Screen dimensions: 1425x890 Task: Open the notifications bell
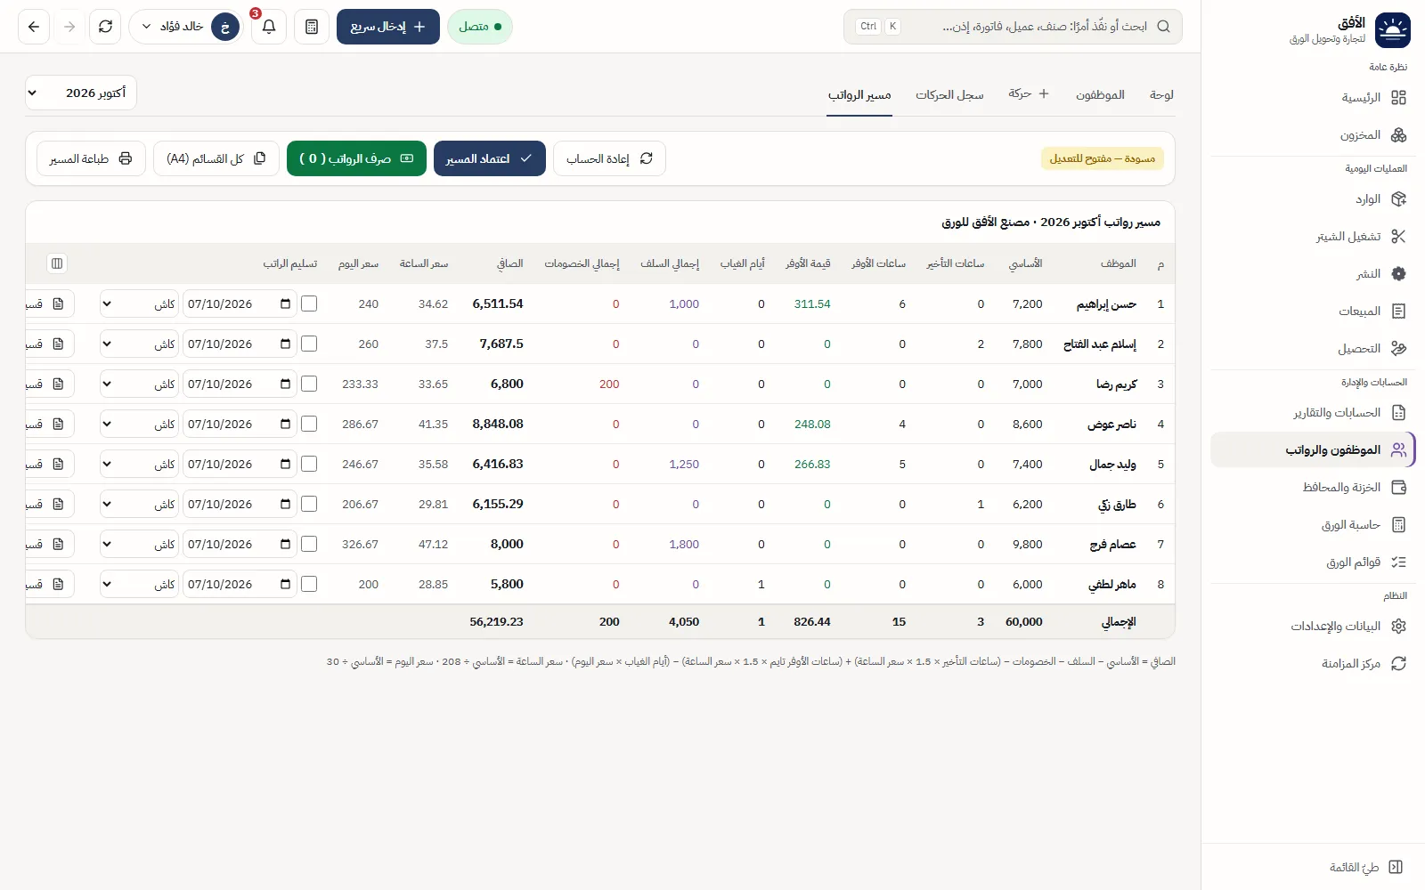coord(269,27)
